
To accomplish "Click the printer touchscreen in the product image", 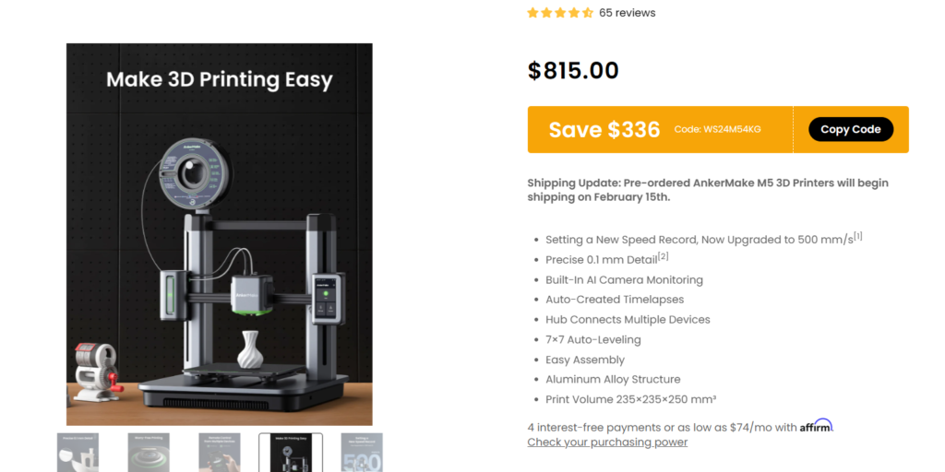I will tap(327, 300).
